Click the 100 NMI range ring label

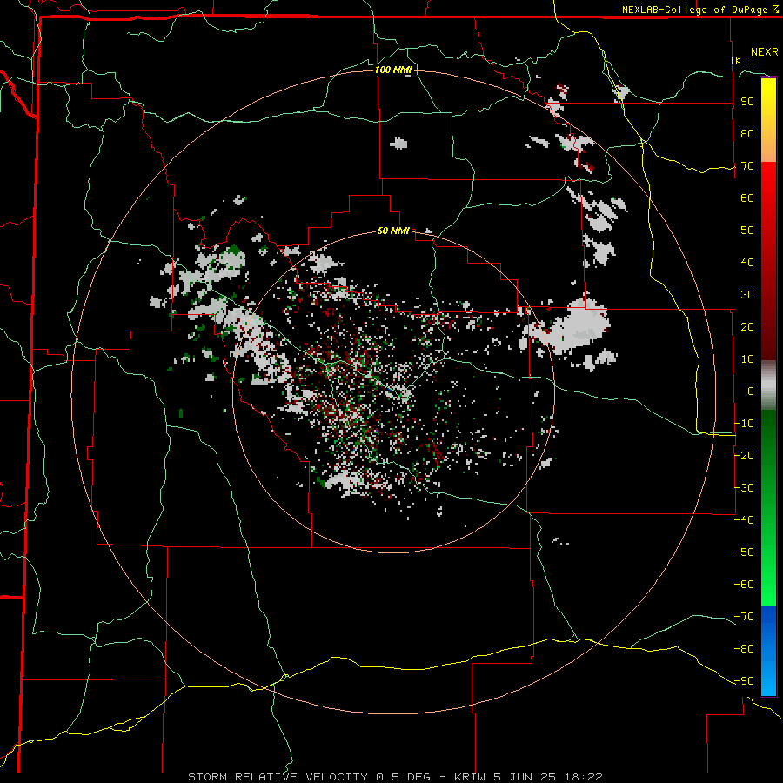393,70
